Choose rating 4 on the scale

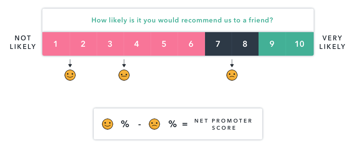coord(137,44)
